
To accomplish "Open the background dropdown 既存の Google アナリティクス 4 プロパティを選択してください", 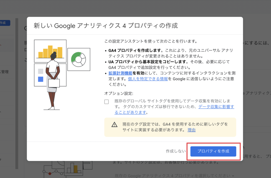I will [174, 176].
